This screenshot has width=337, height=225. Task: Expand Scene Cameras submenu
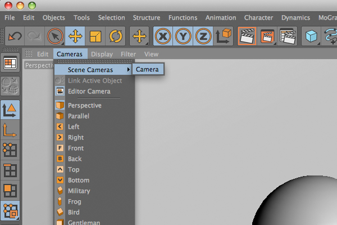pos(93,70)
